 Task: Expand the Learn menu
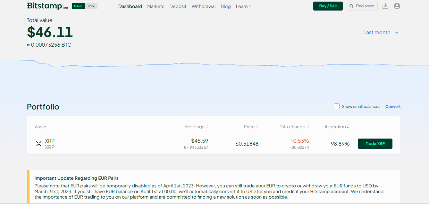coord(244,6)
